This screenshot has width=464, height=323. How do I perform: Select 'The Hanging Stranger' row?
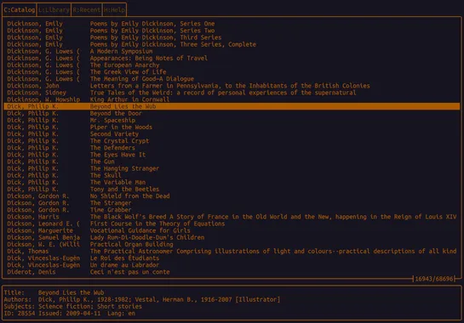pyautogui.click(x=232, y=168)
